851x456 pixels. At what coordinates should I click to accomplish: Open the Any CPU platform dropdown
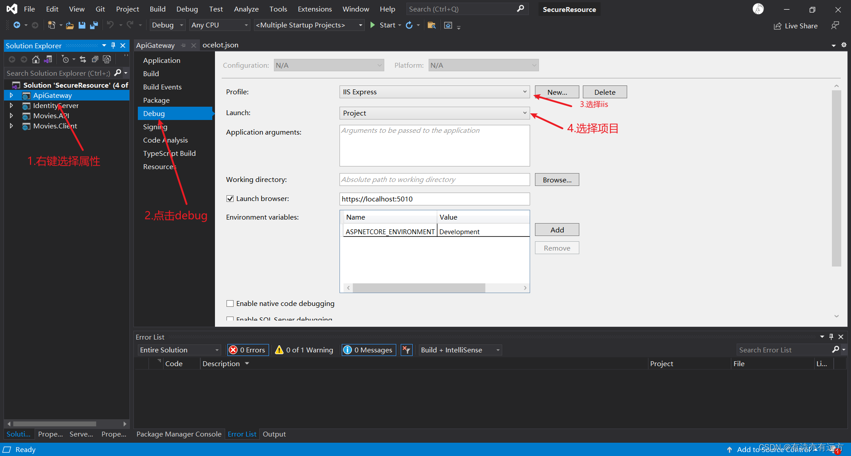pyautogui.click(x=219, y=25)
